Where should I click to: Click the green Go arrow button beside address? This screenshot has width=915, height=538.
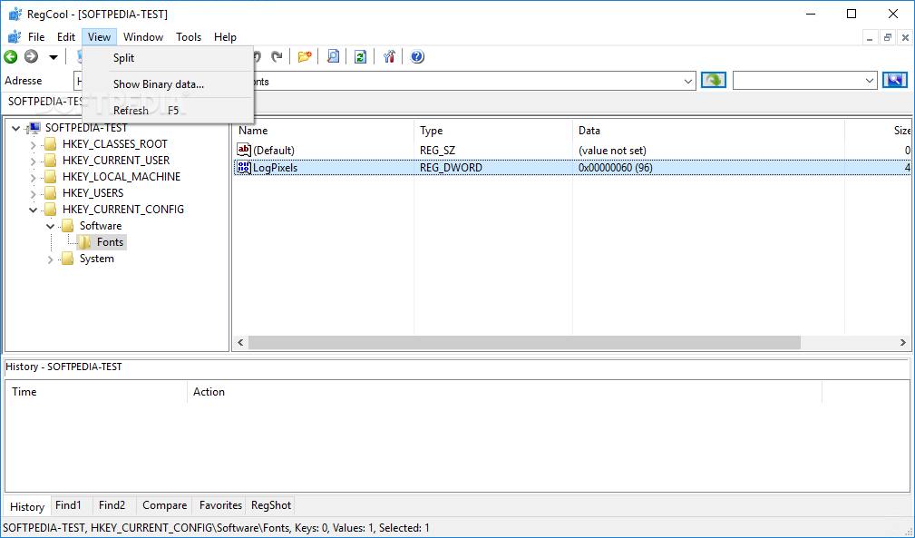(713, 80)
